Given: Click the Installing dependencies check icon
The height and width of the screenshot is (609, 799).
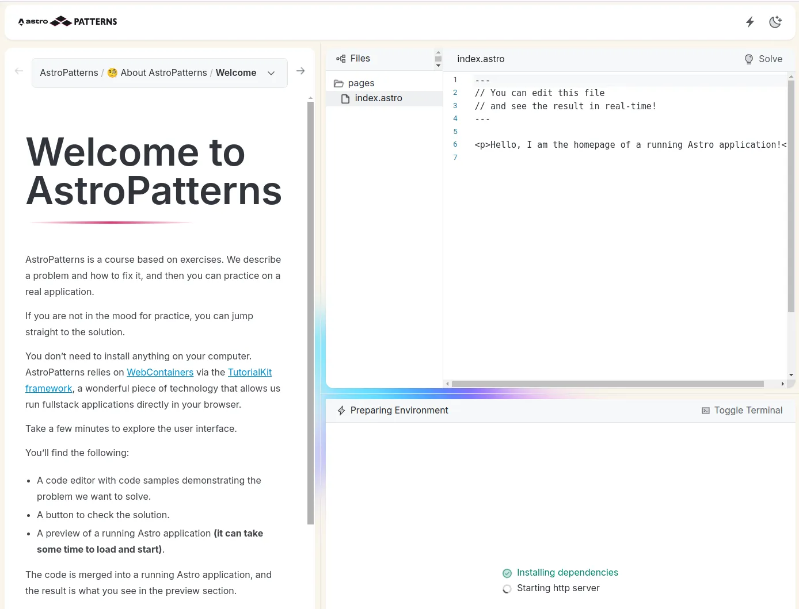Looking at the screenshot, I should point(507,573).
